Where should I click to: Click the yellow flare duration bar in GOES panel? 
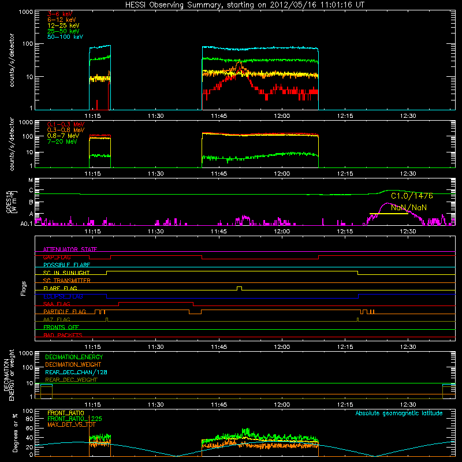tap(389, 214)
